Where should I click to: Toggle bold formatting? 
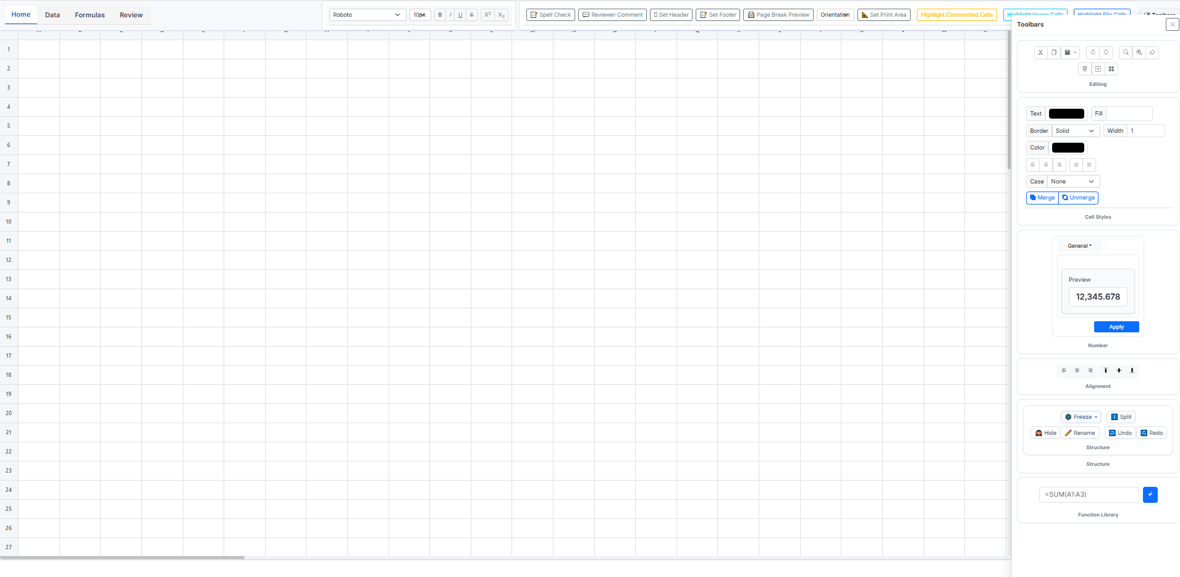click(x=440, y=15)
